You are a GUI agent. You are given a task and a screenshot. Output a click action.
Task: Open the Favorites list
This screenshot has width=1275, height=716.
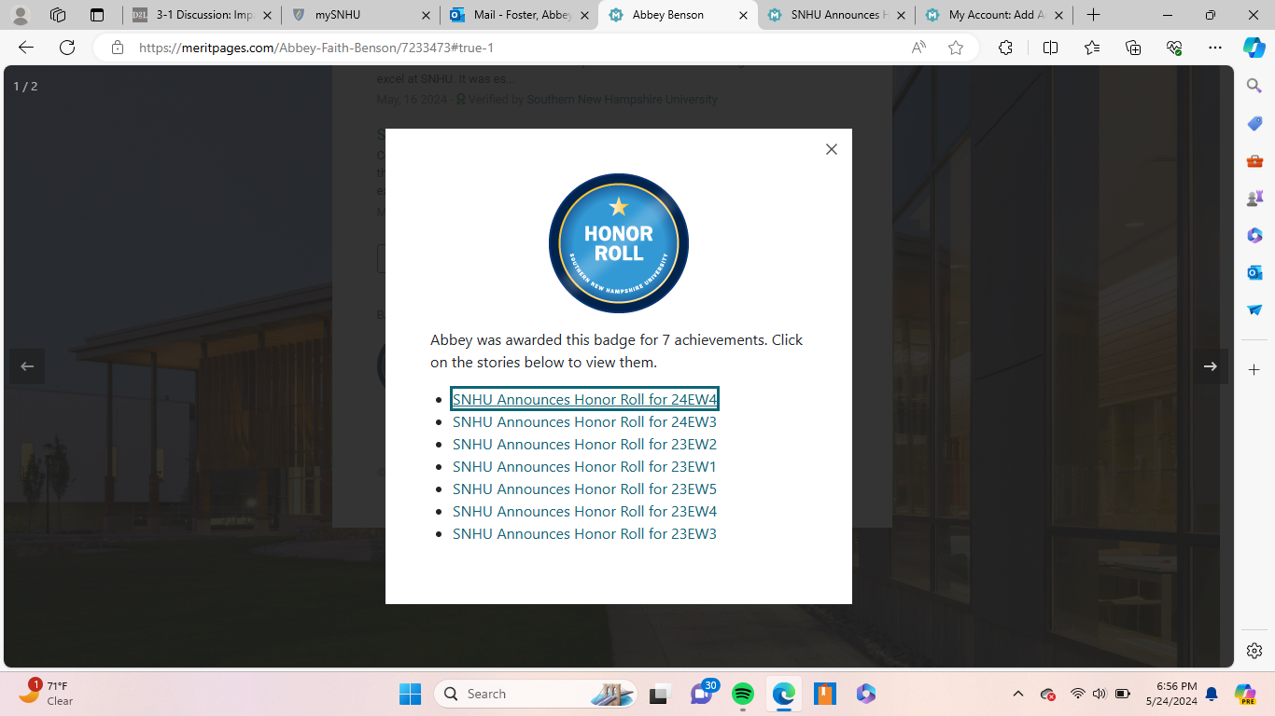point(1092,48)
